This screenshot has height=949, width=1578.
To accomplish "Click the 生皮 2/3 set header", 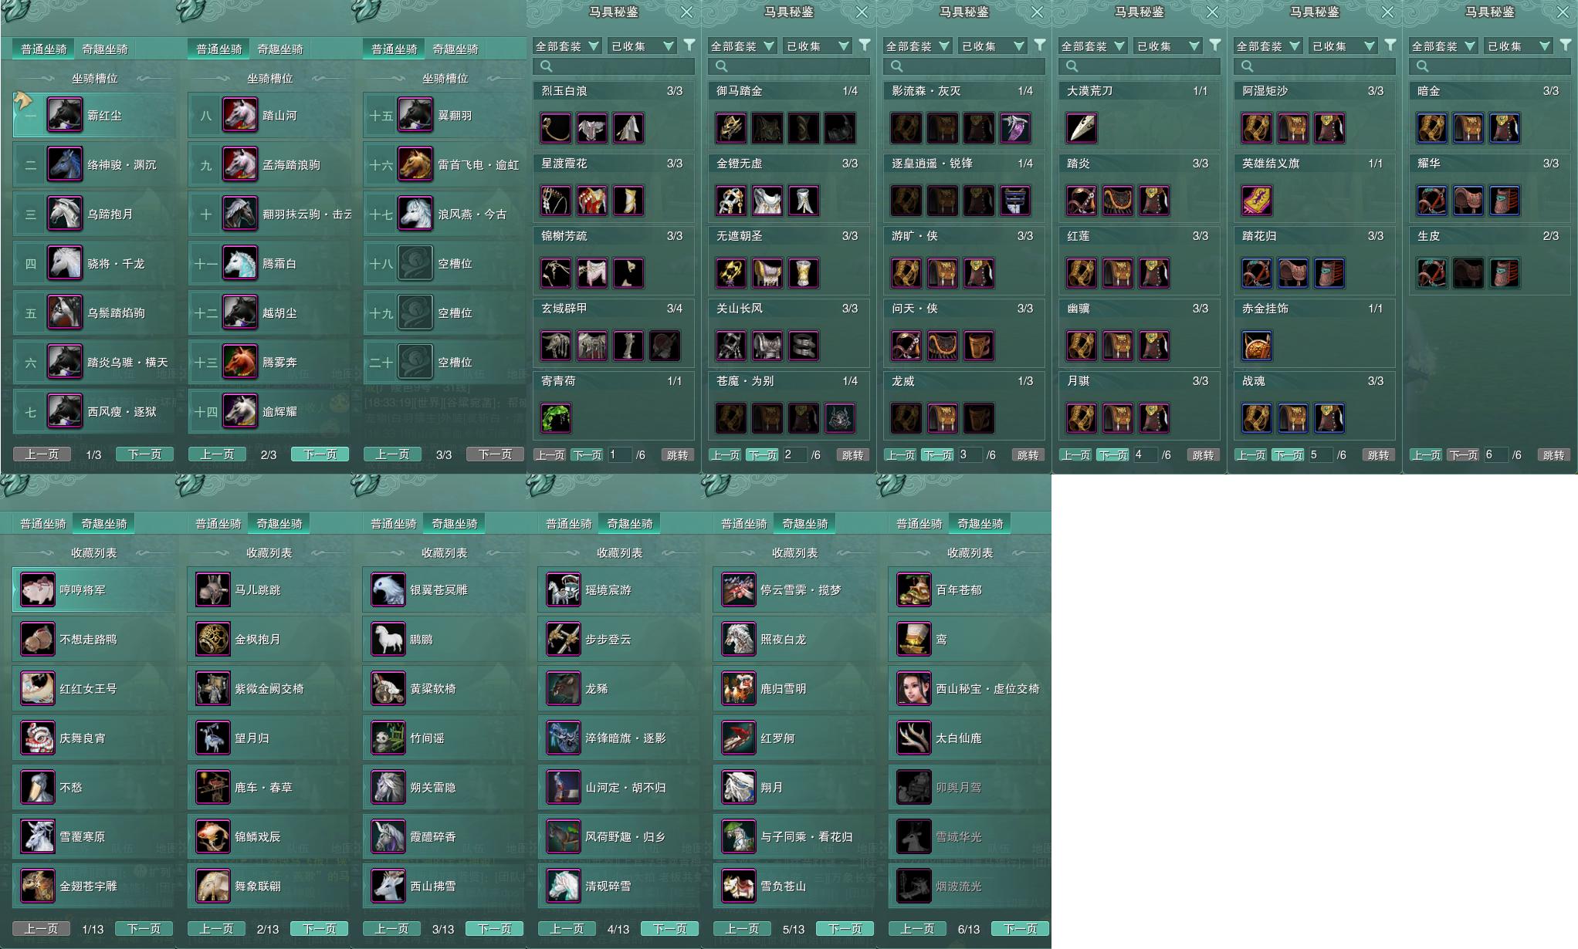I will [x=1490, y=236].
